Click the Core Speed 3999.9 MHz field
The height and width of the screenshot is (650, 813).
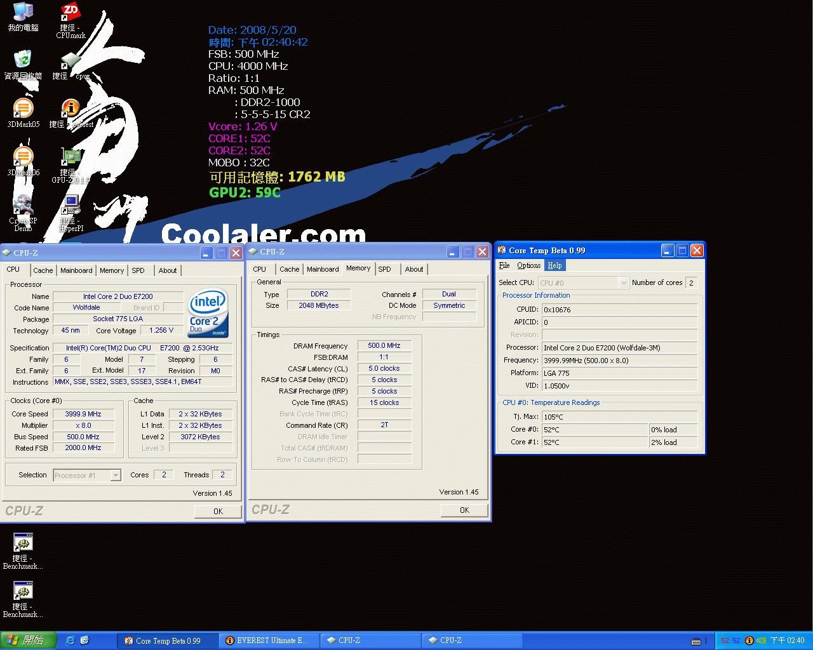click(83, 414)
